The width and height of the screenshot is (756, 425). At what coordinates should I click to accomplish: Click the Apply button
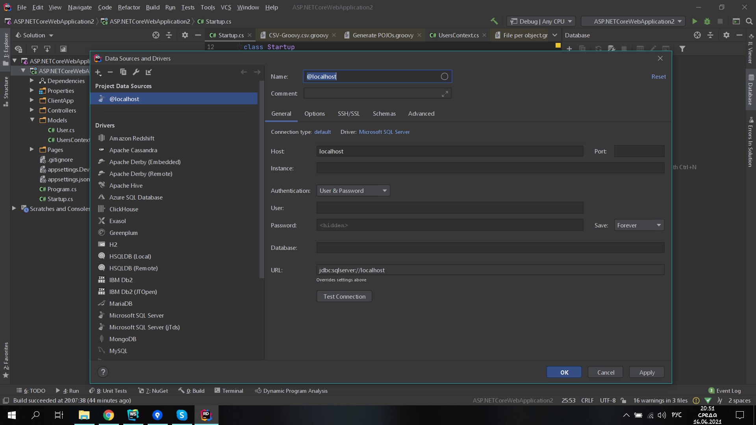coord(647,372)
